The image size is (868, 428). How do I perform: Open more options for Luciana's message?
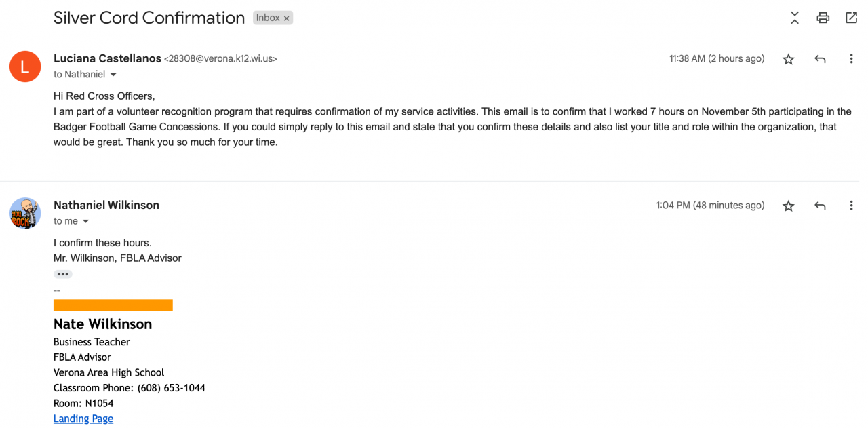pyautogui.click(x=851, y=59)
